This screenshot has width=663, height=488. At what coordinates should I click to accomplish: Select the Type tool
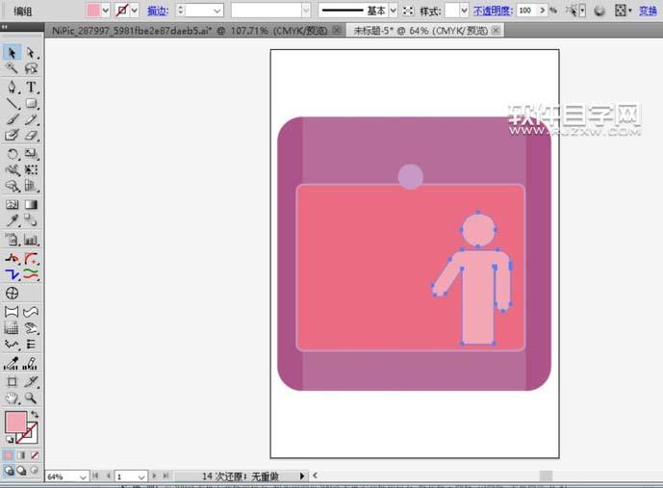click(x=31, y=87)
